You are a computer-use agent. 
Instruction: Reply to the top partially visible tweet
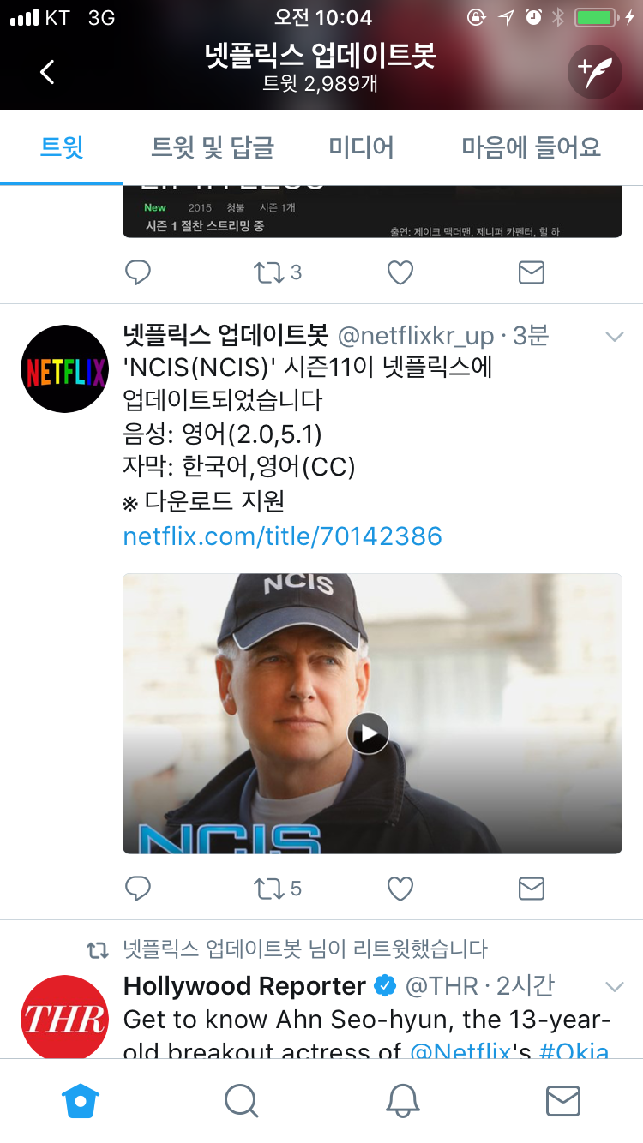point(138,272)
